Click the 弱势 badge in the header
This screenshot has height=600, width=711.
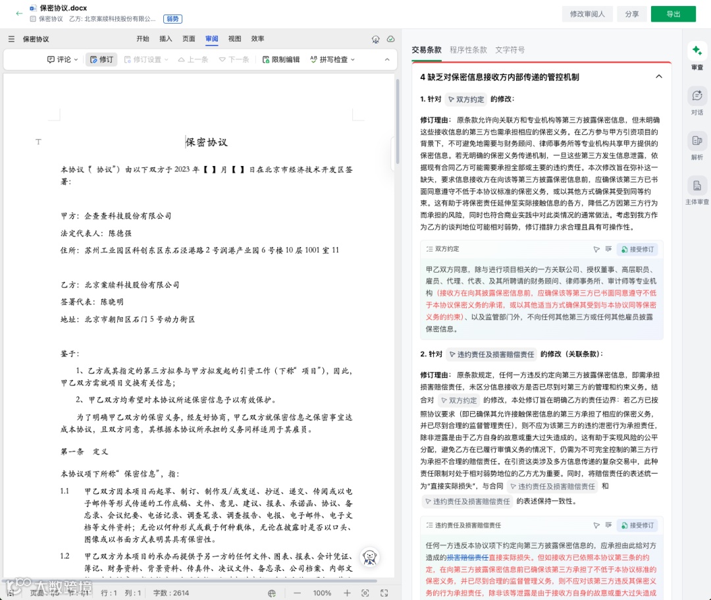(172, 19)
